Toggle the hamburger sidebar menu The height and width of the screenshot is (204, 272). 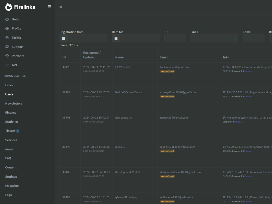coord(49,7)
